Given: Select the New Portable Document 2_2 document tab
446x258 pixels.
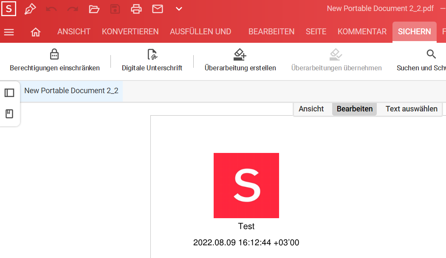Looking at the screenshot, I should 71,91.
